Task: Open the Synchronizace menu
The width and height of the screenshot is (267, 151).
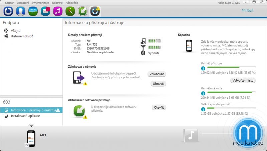Action: click(x=40, y=2)
